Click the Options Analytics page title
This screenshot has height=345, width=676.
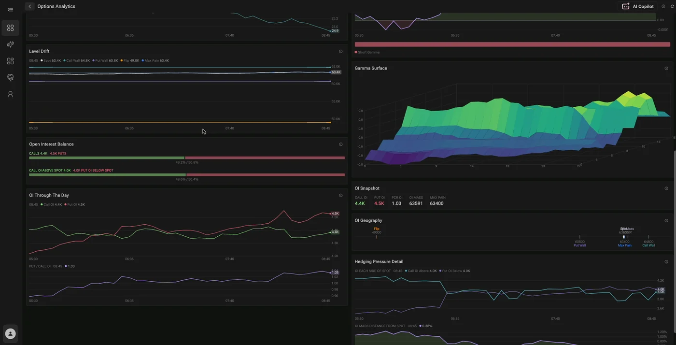[56, 6]
